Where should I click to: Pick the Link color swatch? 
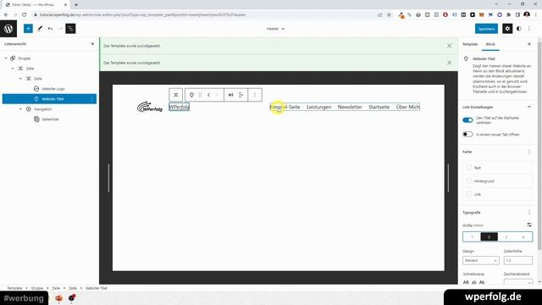(x=469, y=194)
